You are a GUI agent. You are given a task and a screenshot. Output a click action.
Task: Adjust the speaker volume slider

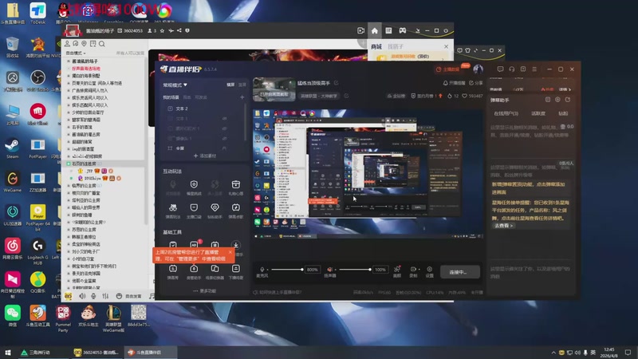(355, 270)
